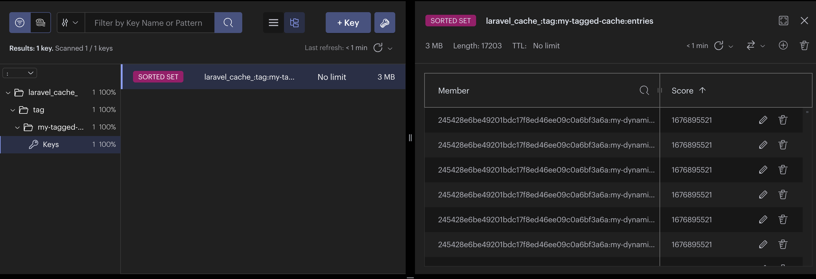Image resolution: width=816 pixels, height=279 pixels.
Task: Refresh the key details values
Action: (719, 45)
